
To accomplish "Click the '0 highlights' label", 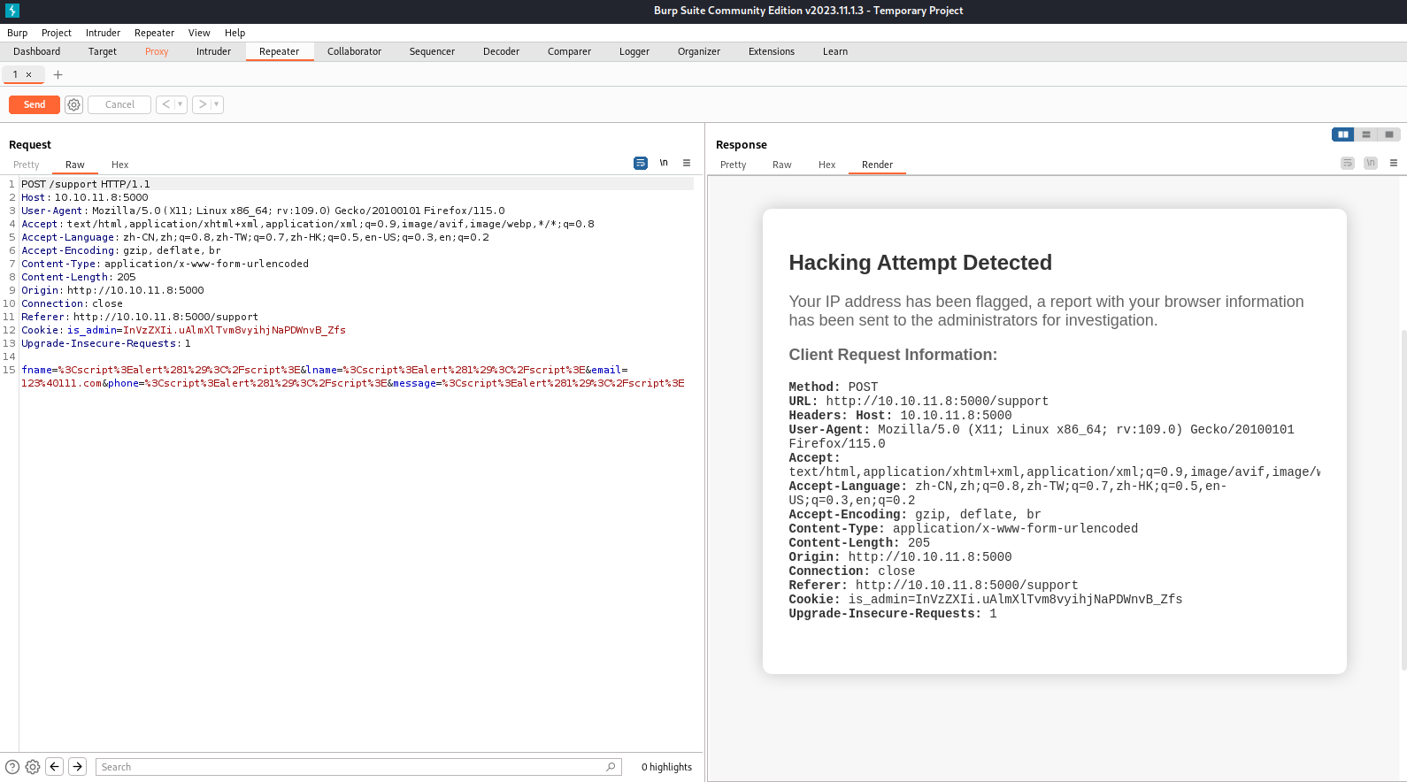I will pyautogui.click(x=667, y=767).
